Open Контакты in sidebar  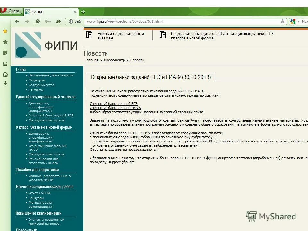[36, 90]
